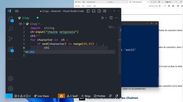This screenshot has width=183, height=102.
Task: Maximize the blue terminal window
Action: coord(152,23)
